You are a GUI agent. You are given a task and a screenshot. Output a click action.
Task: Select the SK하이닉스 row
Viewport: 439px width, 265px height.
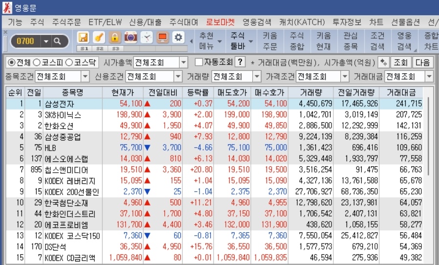pos(215,114)
